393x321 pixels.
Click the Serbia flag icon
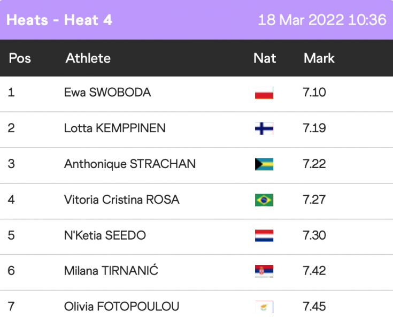tap(264, 271)
